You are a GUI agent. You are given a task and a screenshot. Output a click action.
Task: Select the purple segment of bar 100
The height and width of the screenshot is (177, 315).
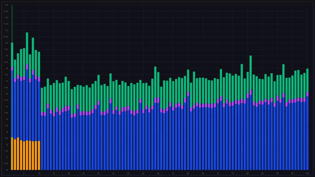tap(307, 94)
